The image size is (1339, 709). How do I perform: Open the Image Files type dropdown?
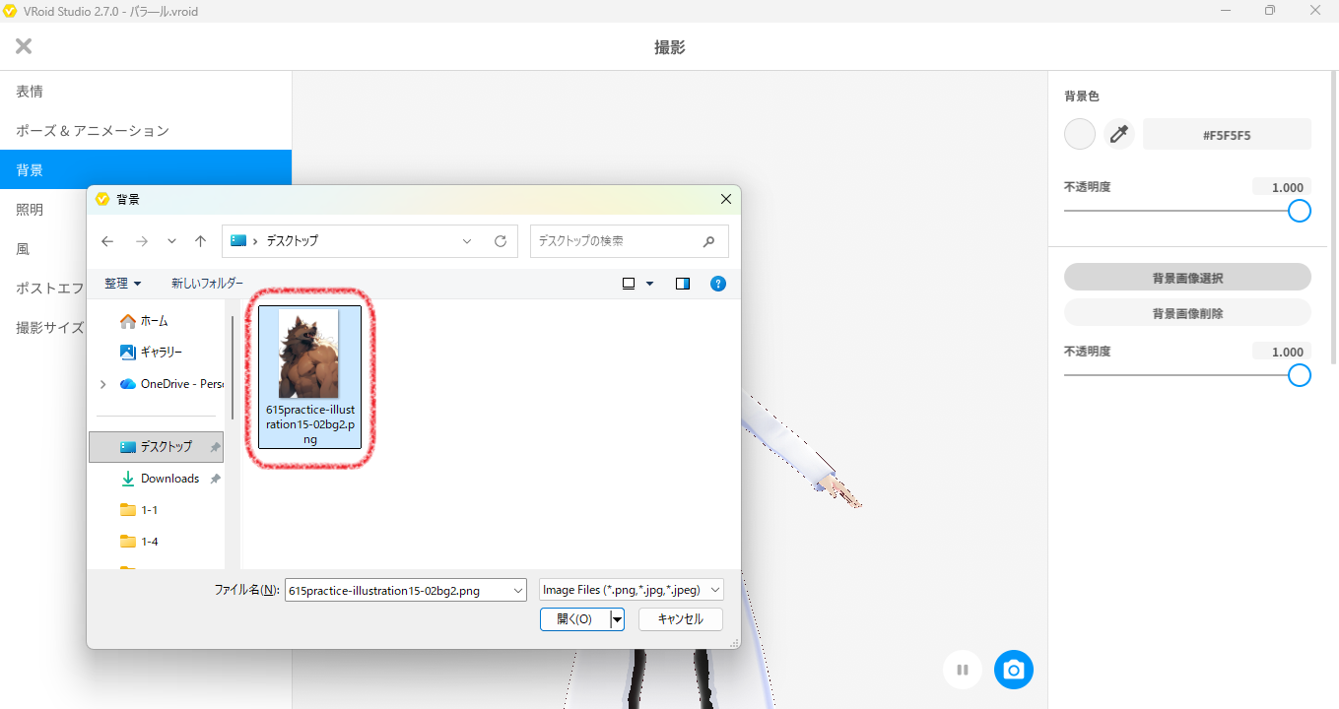(632, 590)
